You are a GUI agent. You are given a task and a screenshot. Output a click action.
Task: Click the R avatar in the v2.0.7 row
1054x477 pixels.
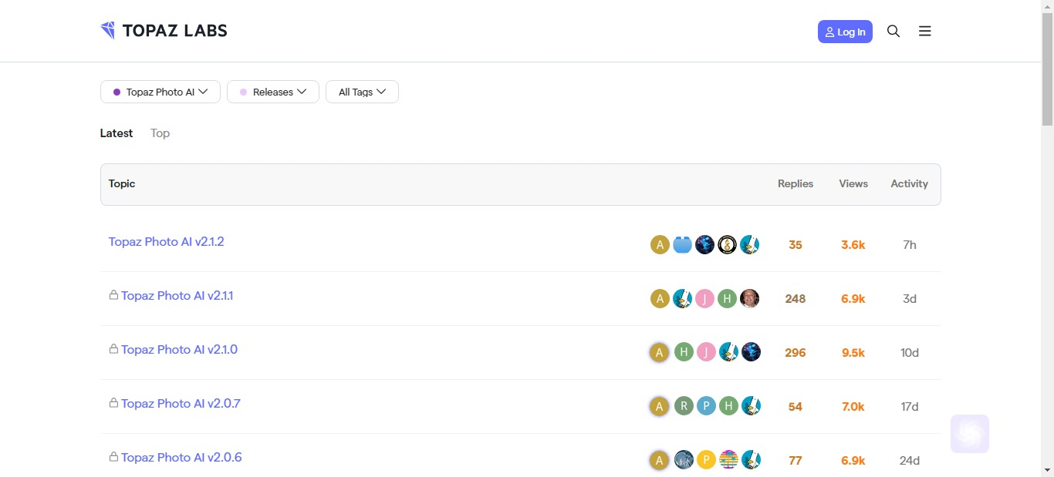[x=684, y=407]
